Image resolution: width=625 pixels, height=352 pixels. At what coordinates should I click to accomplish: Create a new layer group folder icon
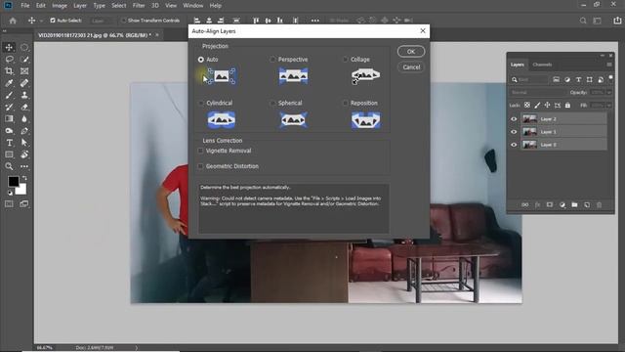574,204
